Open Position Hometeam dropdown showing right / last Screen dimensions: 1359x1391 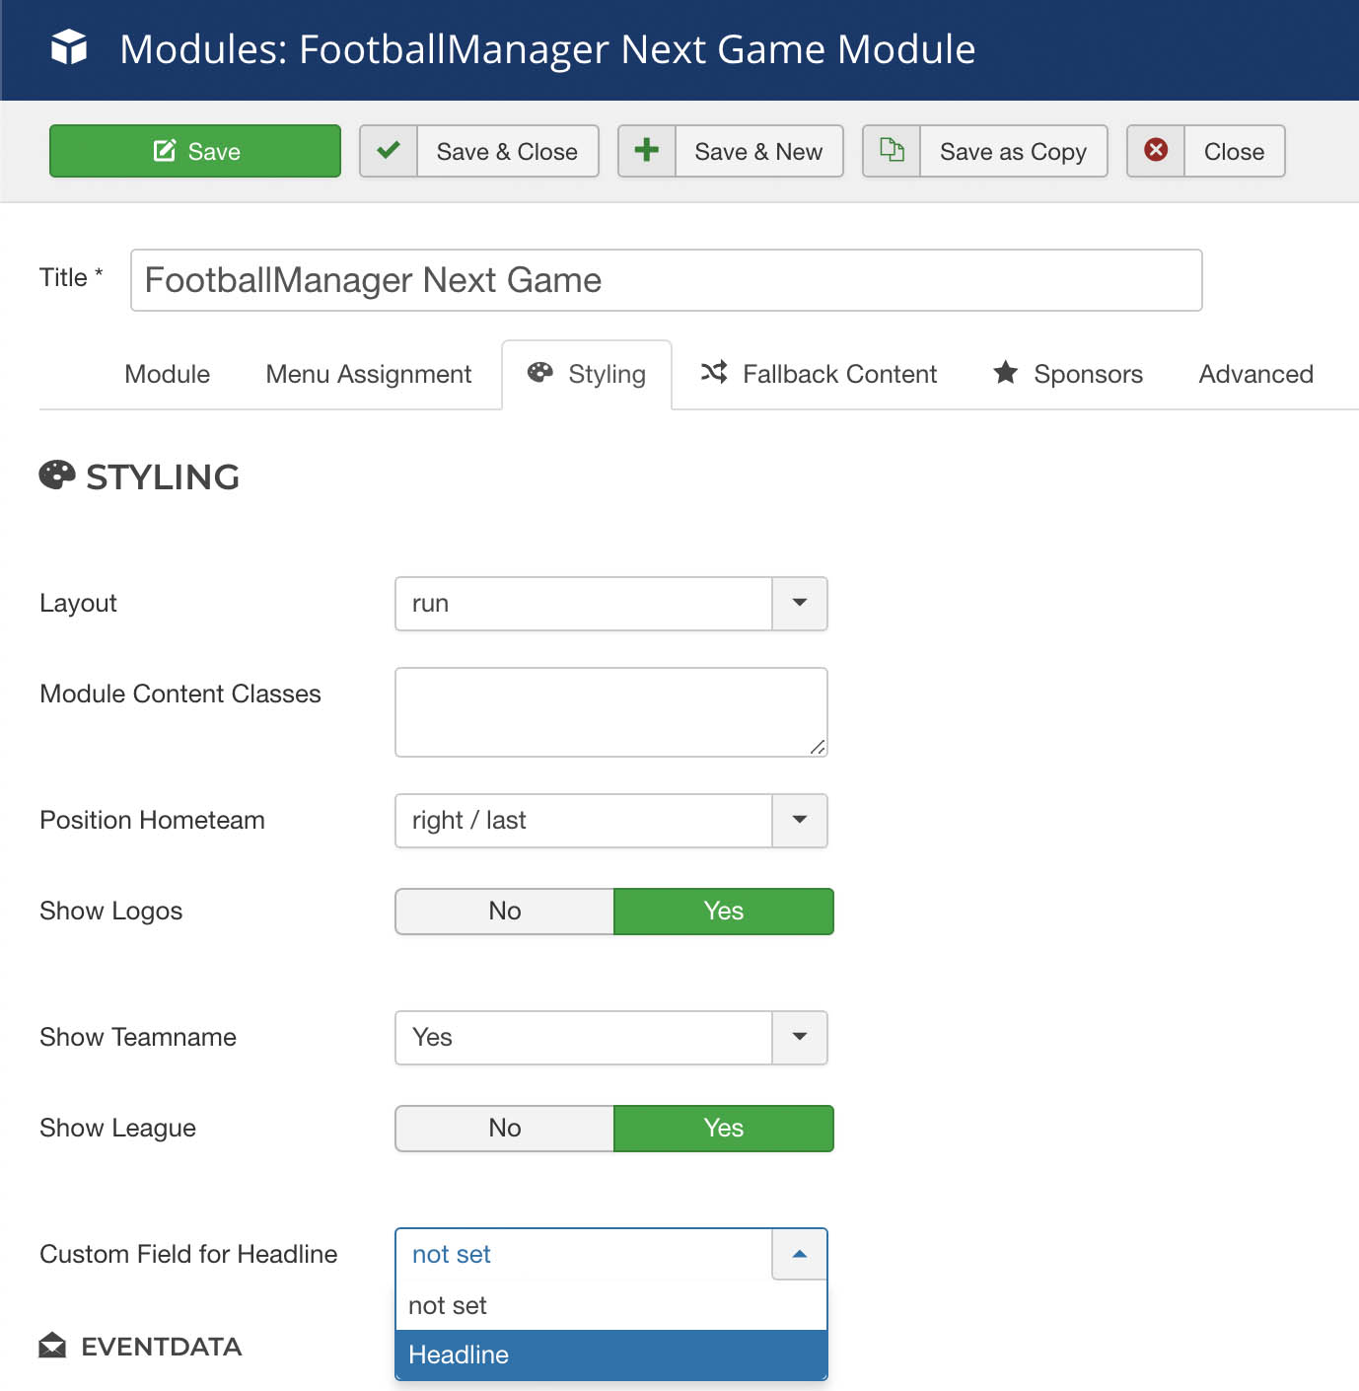[610, 821]
